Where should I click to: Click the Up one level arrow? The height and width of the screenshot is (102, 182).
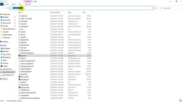coord(8,8)
